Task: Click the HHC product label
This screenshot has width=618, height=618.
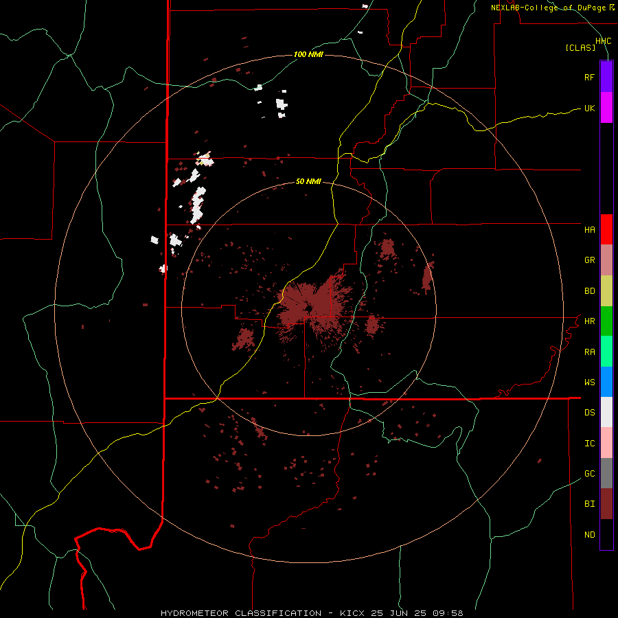Action: point(603,41)
